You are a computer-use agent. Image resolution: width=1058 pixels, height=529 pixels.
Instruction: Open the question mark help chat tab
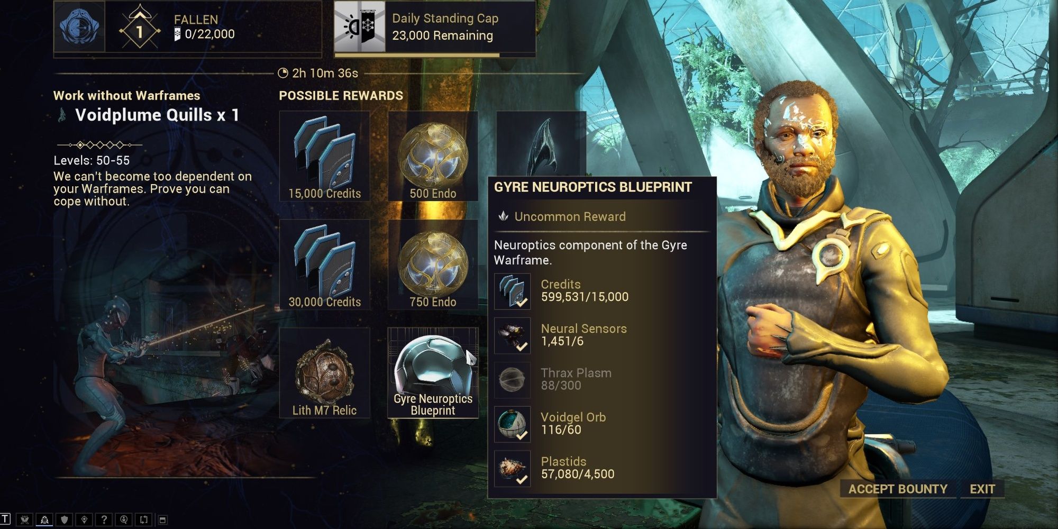click(x=104, y=520)
